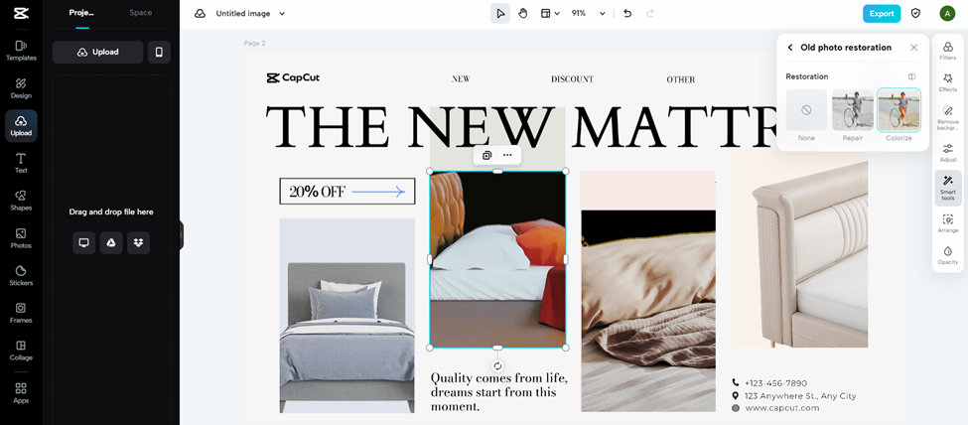
Task: Collapse the left side panel handle
Action: coord(182,235)
